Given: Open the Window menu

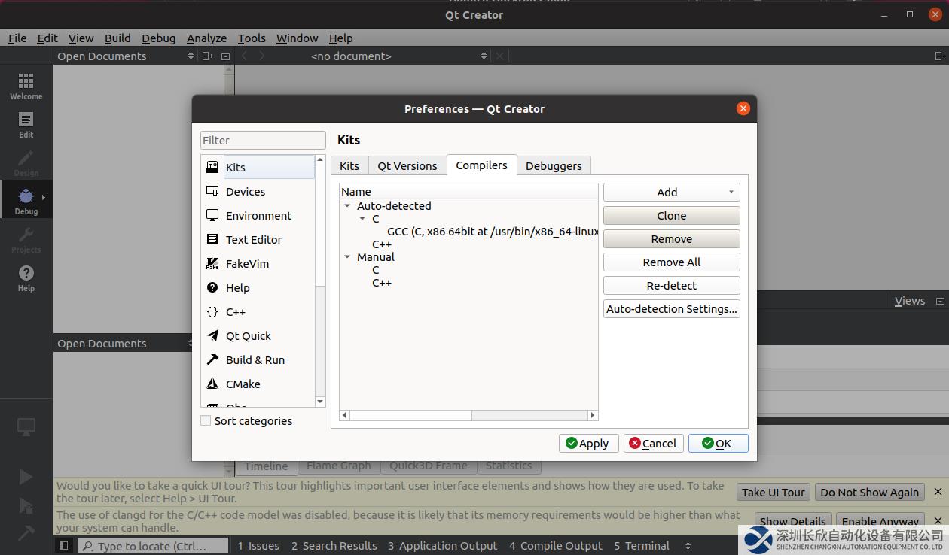Looking at the screenshot, I should (297, 38).
